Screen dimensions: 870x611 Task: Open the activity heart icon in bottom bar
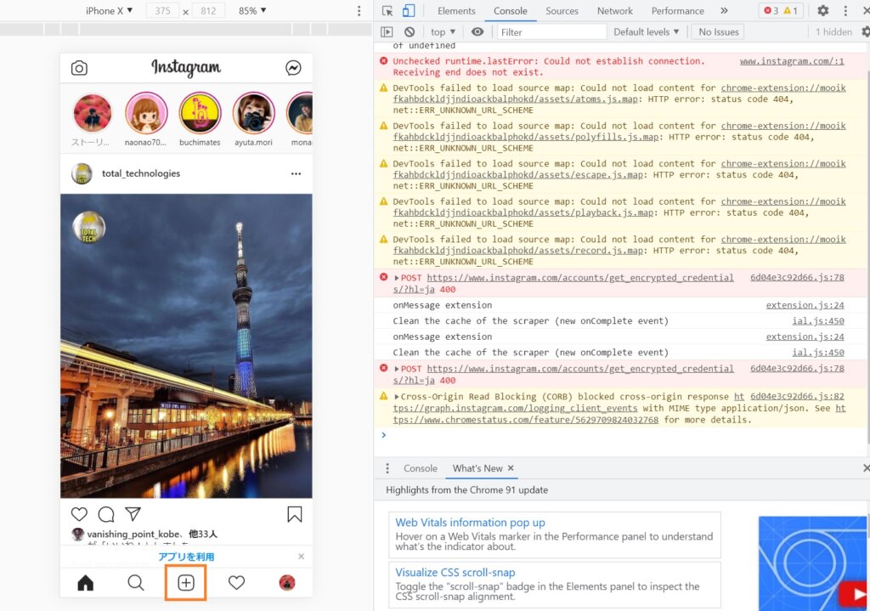(x=236, y=583)
